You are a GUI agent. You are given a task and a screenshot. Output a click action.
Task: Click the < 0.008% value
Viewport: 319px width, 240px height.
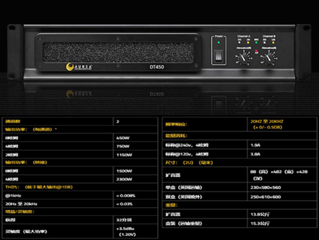click(126, 196)
